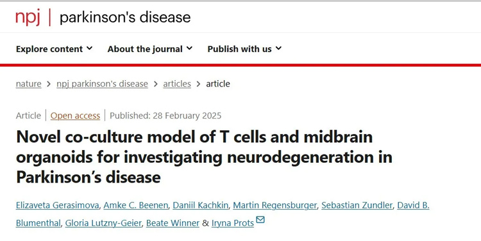Open author Amke C. Beenen details

(x=136, y=205)
